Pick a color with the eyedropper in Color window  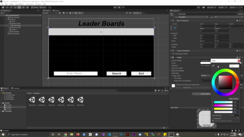tap(213, 66)
